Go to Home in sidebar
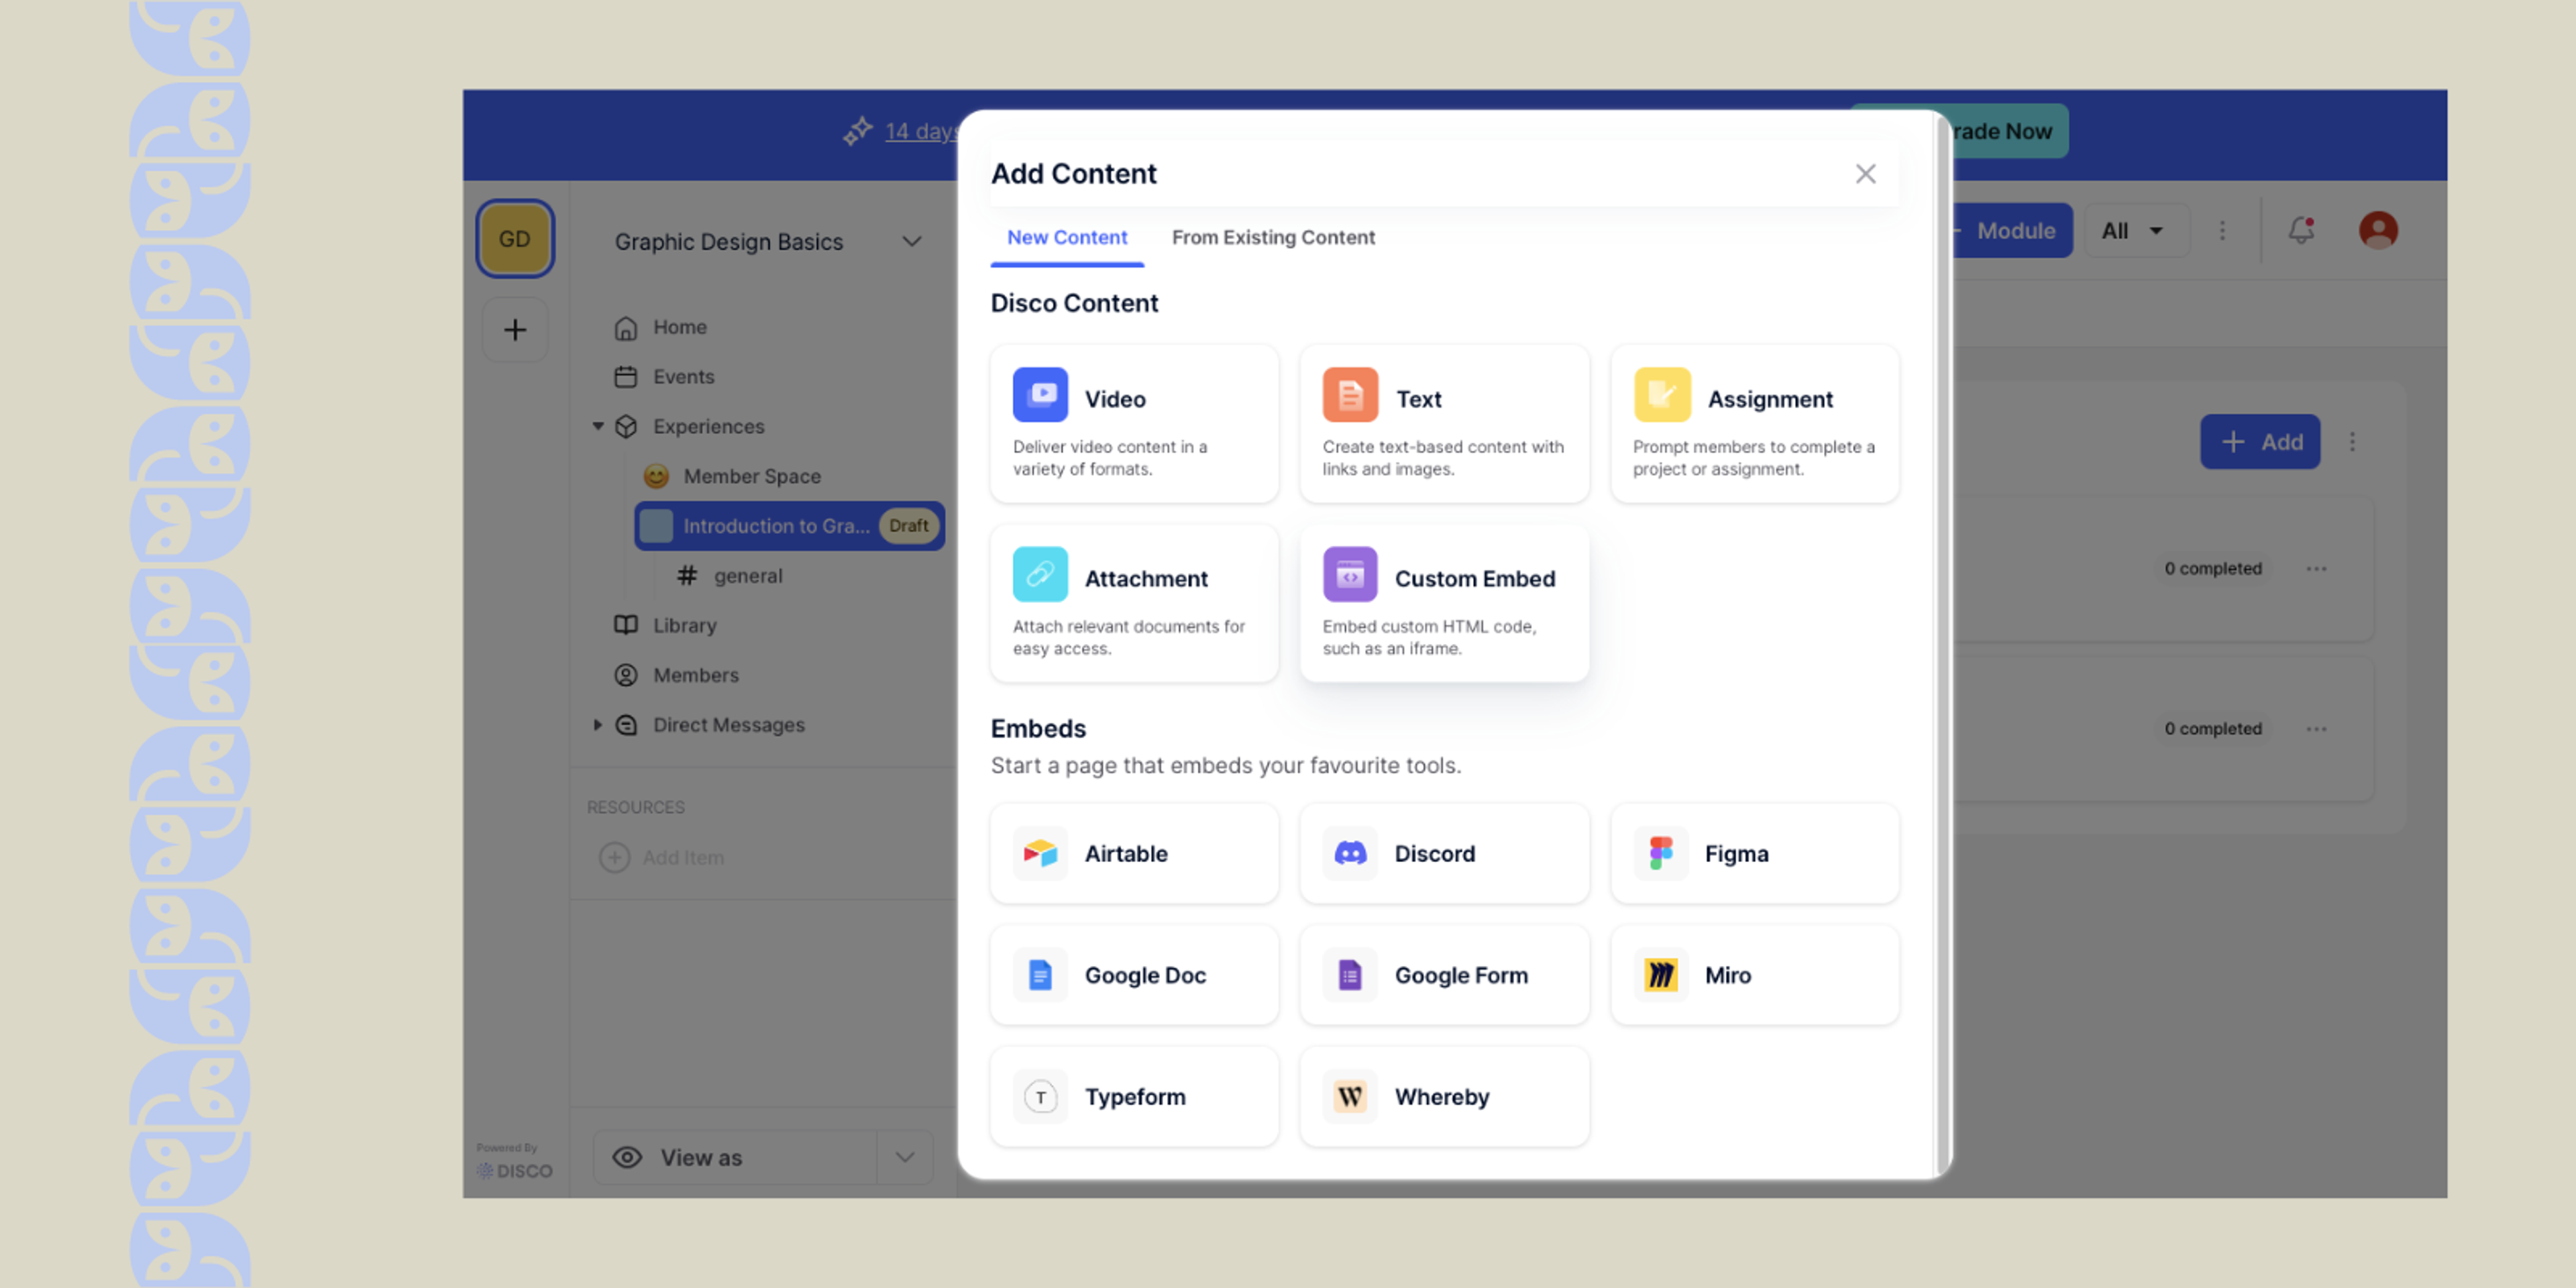 (660, 327)
